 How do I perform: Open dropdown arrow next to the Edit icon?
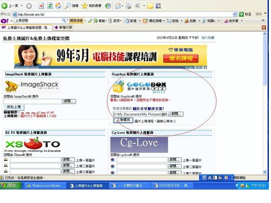pyautogui.click(x=144, y=6)
